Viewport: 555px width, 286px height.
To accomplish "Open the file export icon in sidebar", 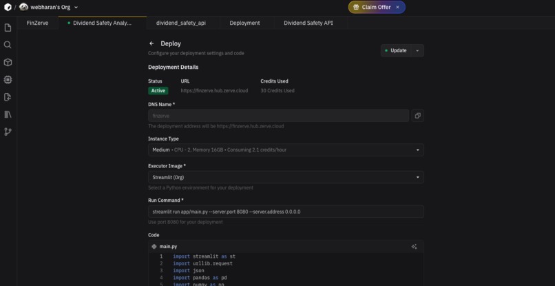I will tap(8, 97).
